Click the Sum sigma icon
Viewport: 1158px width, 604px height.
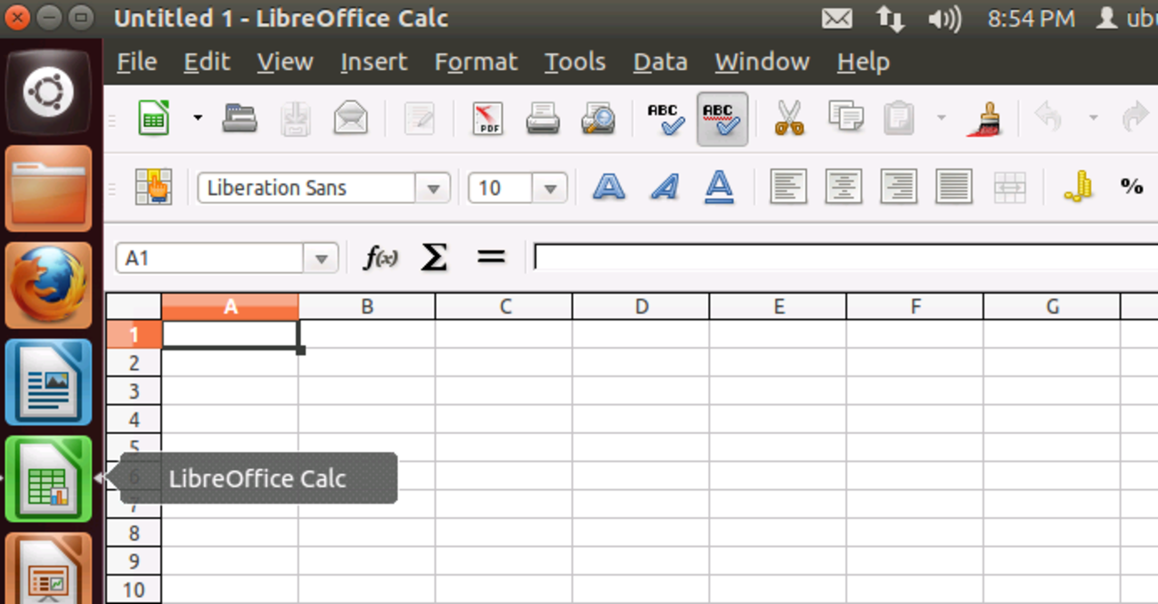pyautogui.click(x=434, y=258)
